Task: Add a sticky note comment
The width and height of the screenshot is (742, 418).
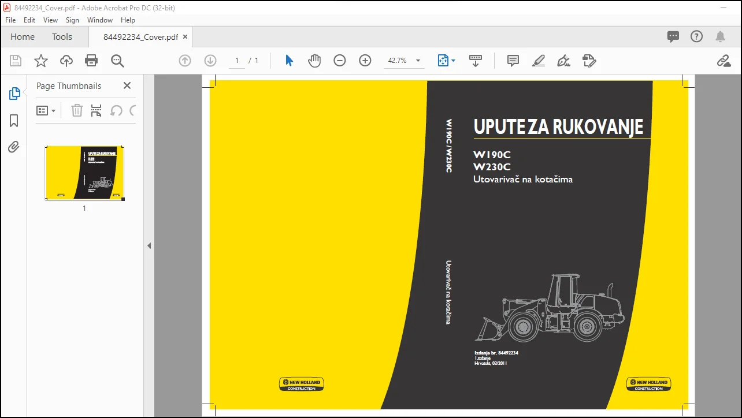Action: [x=513, y=61]
